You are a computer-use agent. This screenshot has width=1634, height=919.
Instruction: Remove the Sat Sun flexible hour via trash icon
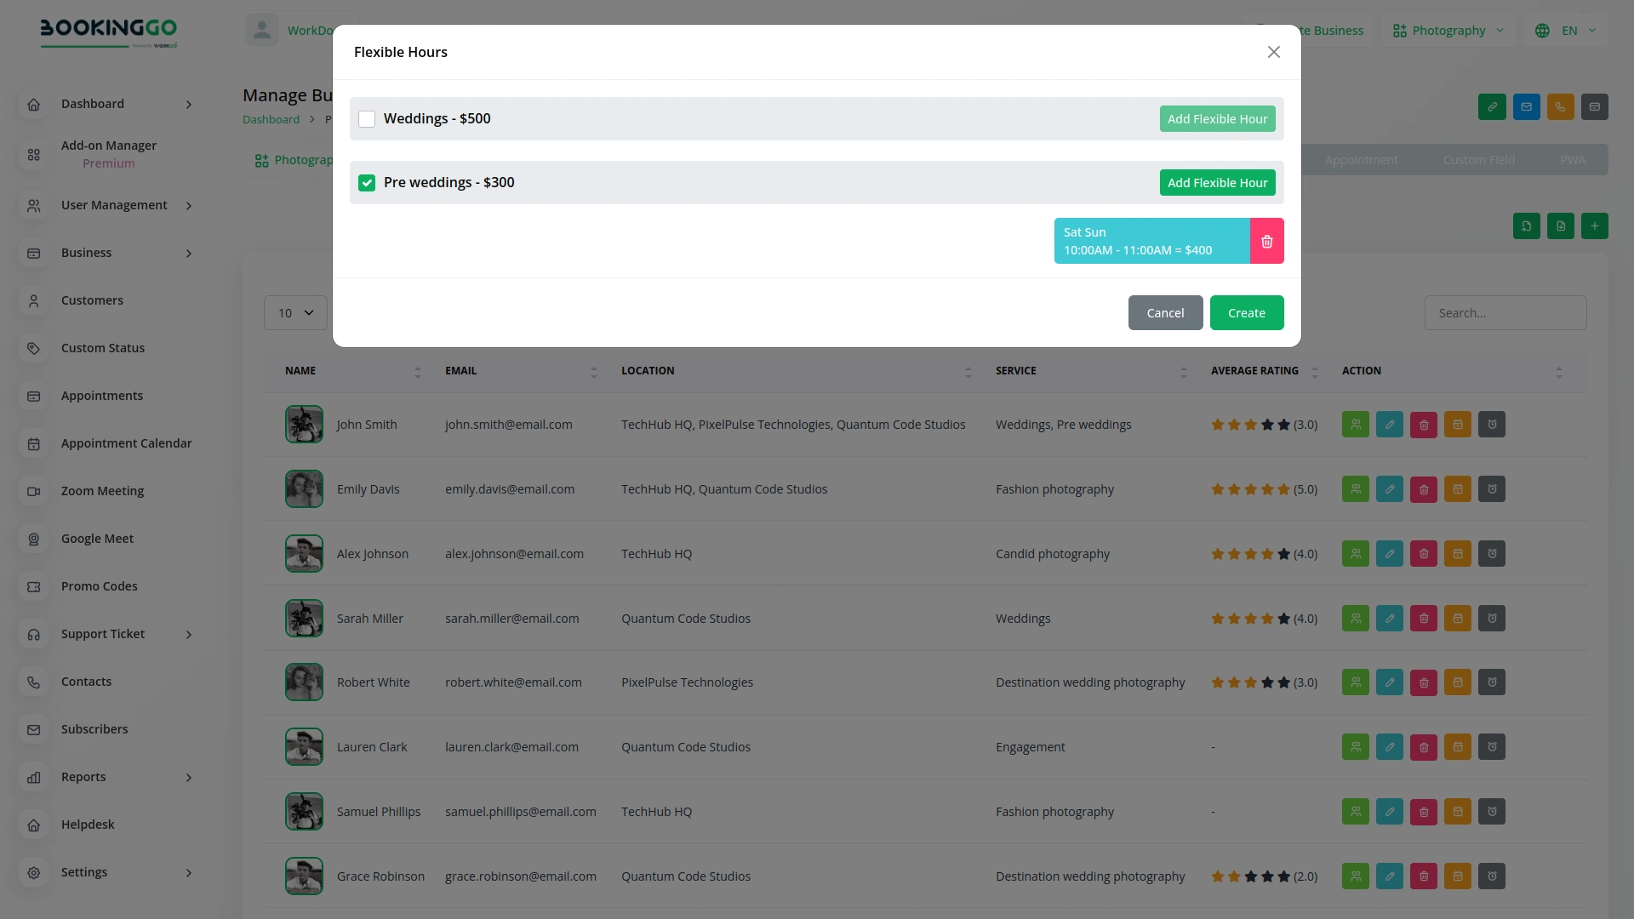pyautogui.click(x=1267, y=241)
